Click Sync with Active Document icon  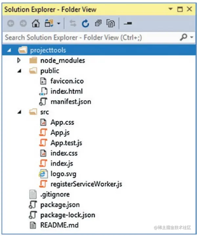click(73, 23)
